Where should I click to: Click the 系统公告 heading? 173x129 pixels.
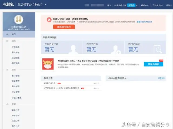(x=48, y=78)
